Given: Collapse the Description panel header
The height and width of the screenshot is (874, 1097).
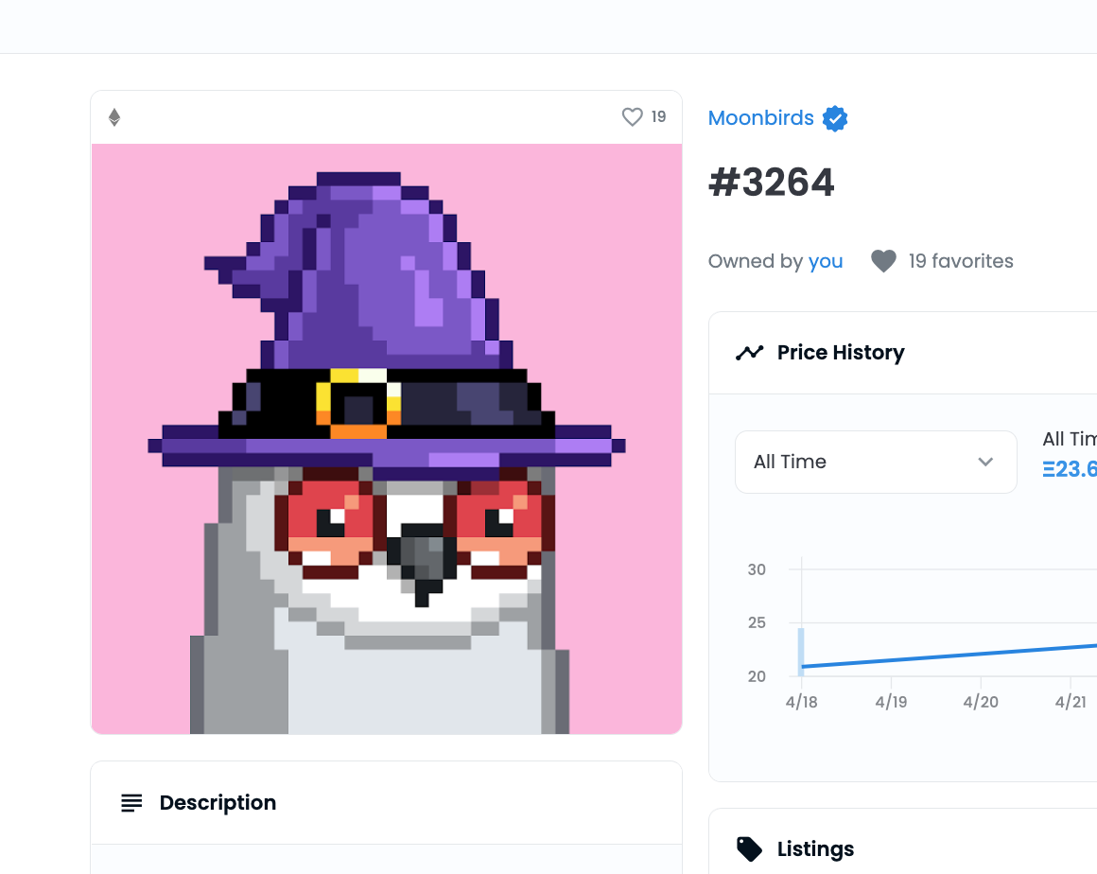Looking at the screenshot, I should click(386, 803).
